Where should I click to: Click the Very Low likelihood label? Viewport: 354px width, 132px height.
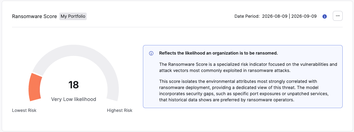[74, 99]
